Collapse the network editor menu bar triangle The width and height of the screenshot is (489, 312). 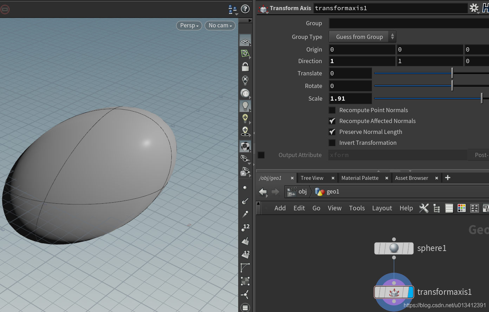coord(258,203)
